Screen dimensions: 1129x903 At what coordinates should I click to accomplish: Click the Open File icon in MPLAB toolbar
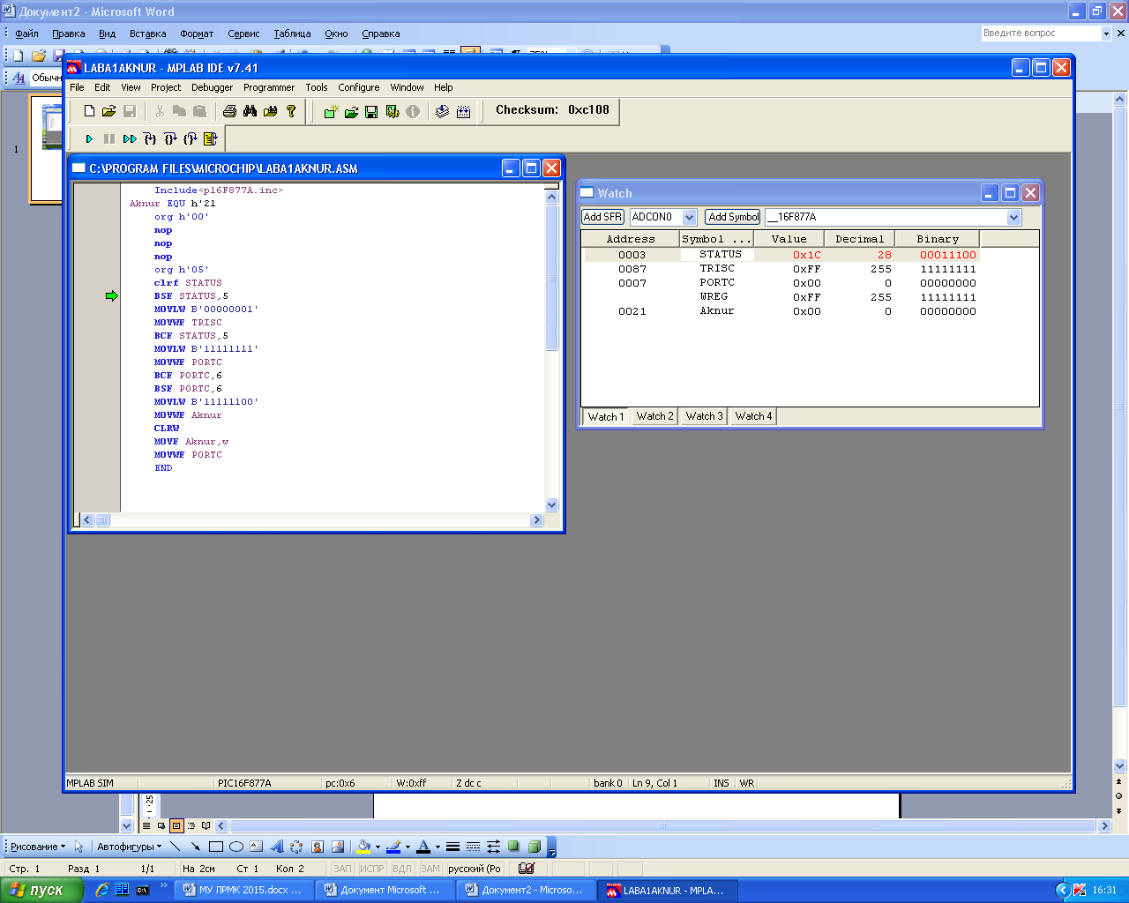(108, 111)
